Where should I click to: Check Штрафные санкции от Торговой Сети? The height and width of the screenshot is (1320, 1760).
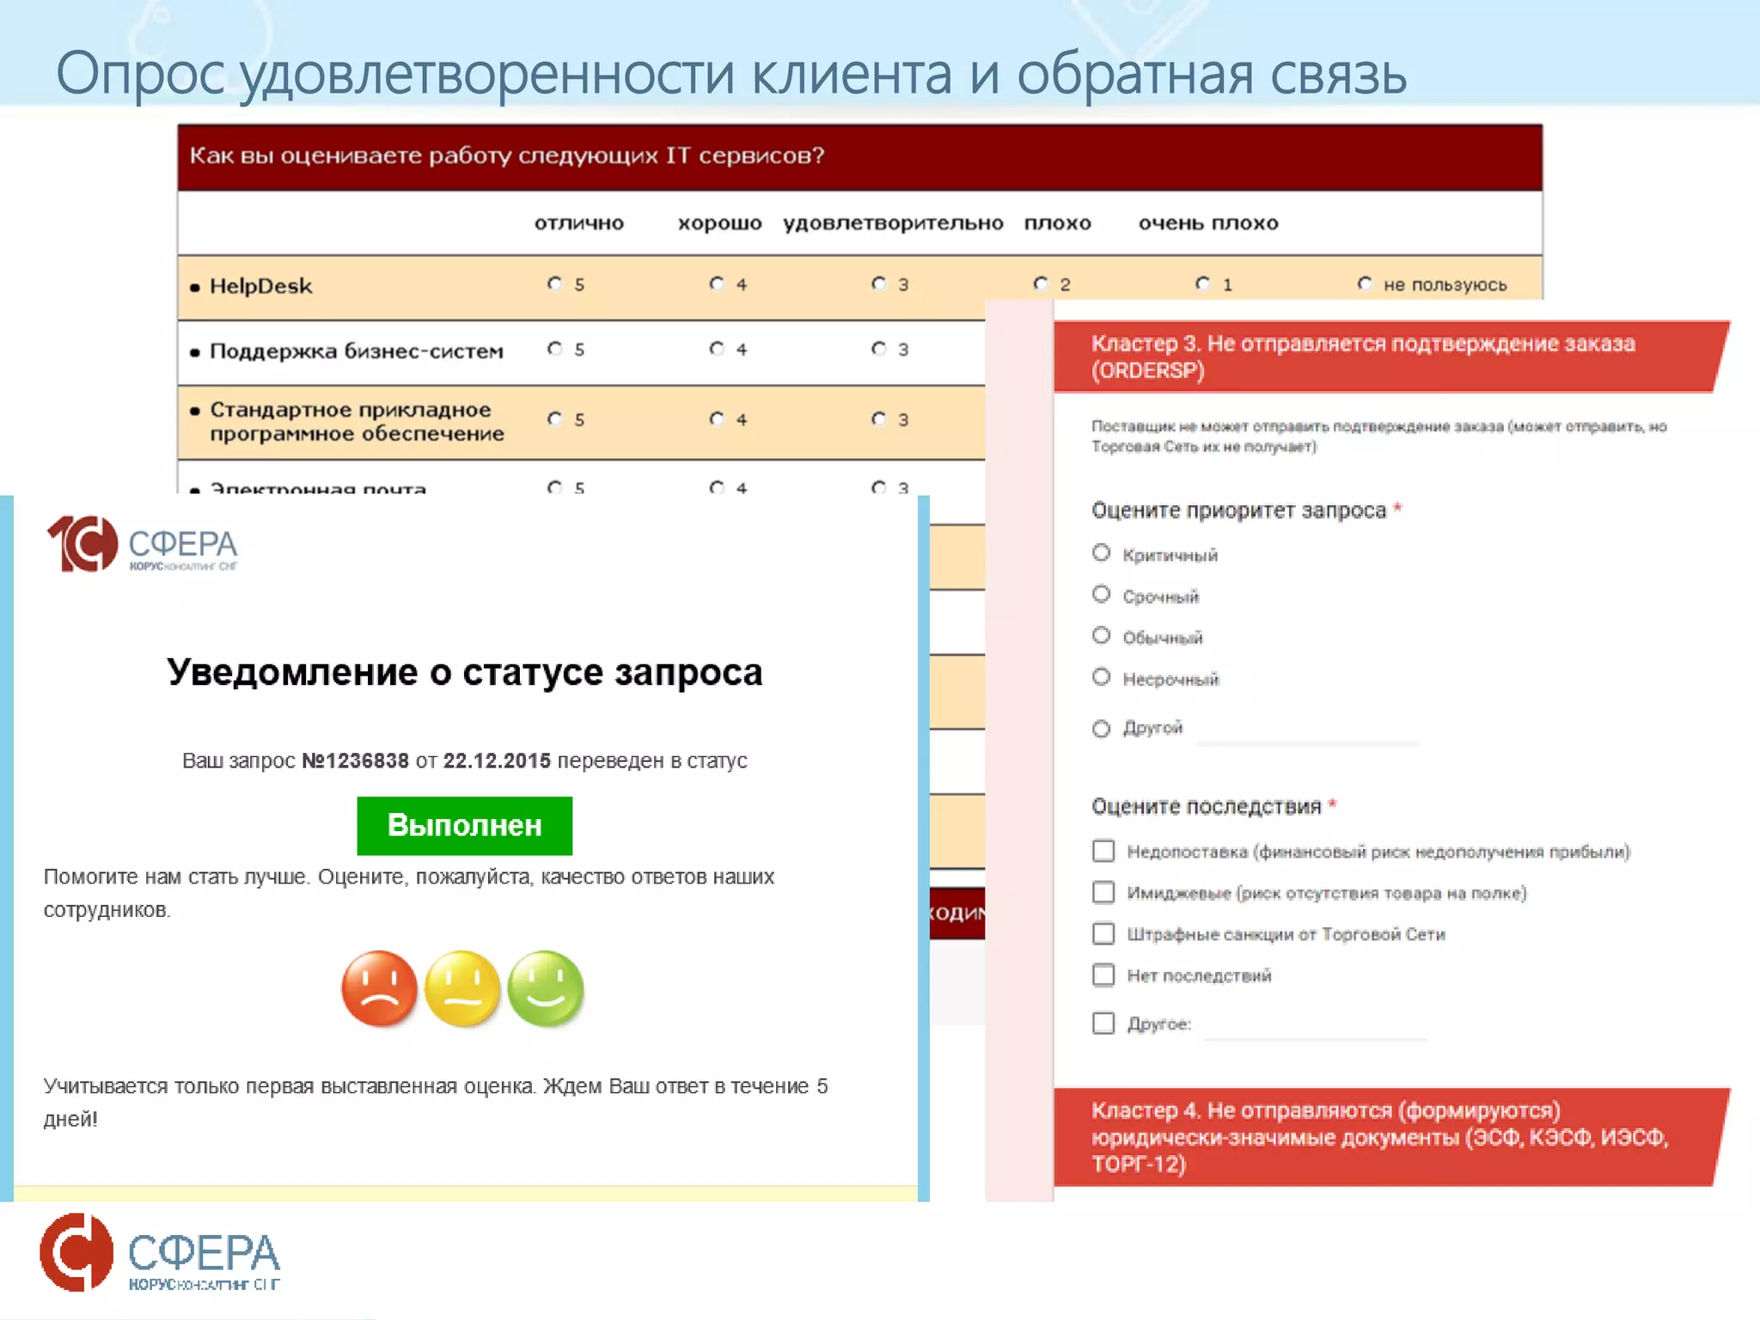click(1103, 933)
